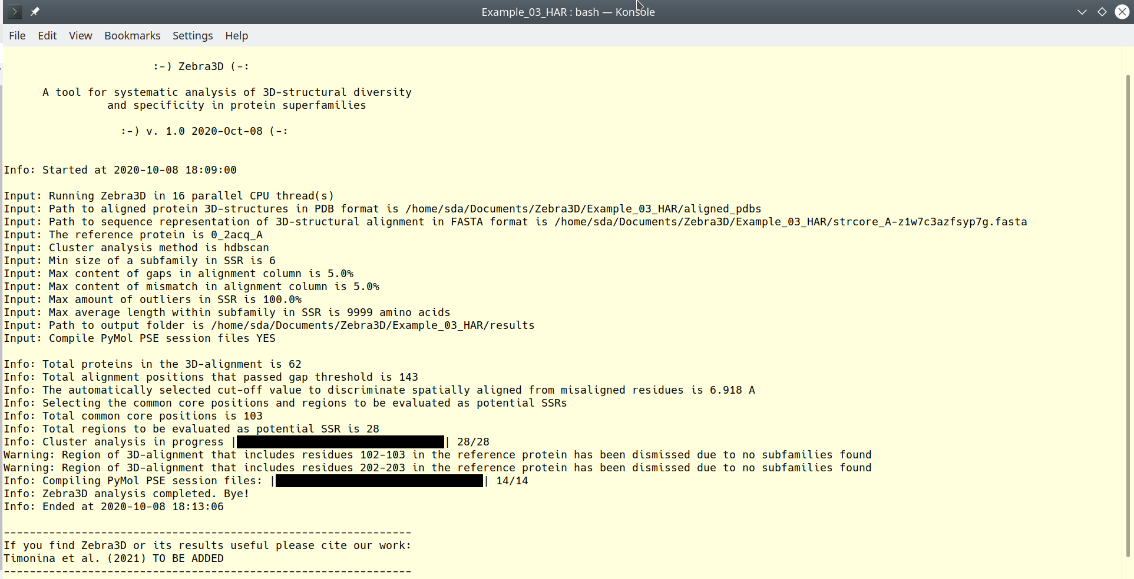Click 'Max content of mismatch' line

coord(191,287)
